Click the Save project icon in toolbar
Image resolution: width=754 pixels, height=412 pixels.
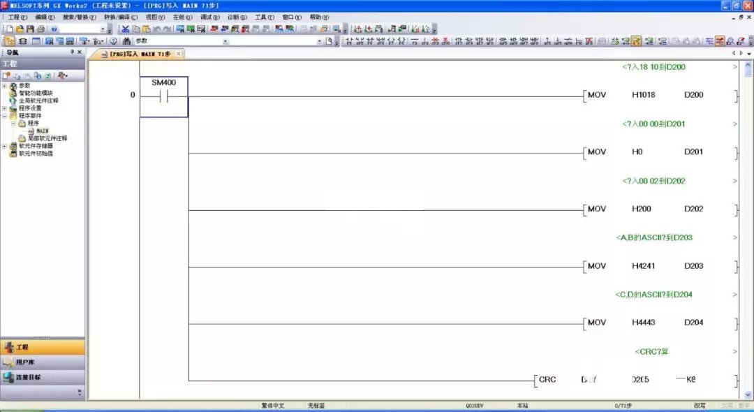[x=30, y=29]
